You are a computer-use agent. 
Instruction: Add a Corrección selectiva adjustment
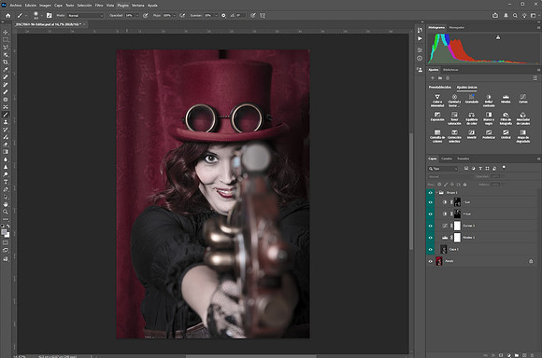coord(454,136)
